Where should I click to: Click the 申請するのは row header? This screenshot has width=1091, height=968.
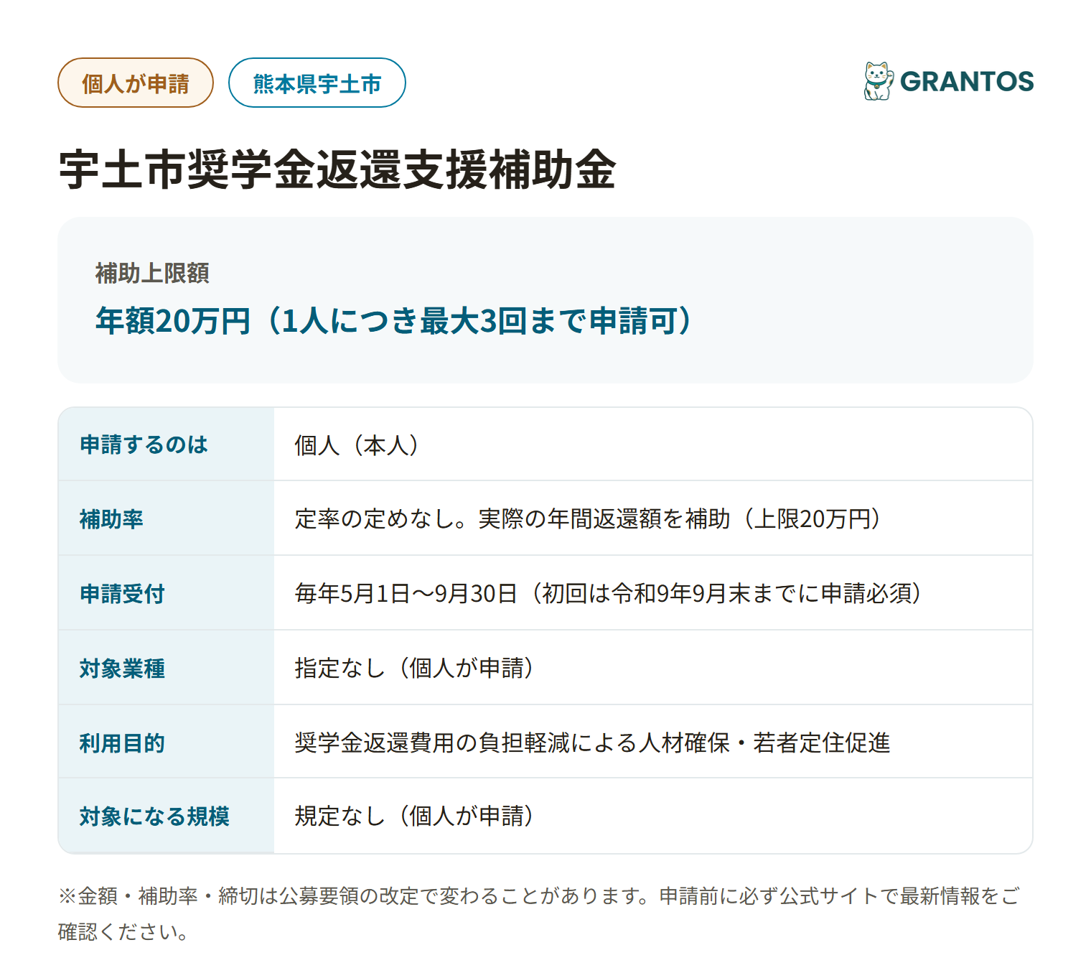[x=166, y=445]
